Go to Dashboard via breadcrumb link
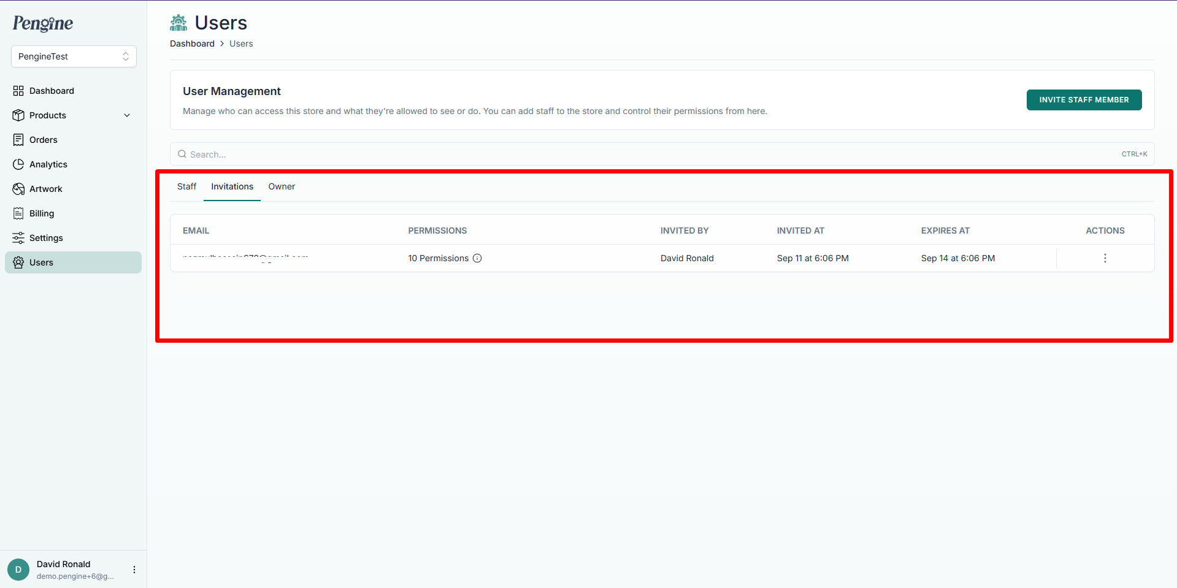 (192, 44)
